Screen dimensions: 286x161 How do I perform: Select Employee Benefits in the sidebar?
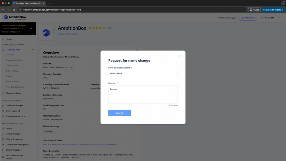pyautogui.click(x=14, y=60)
